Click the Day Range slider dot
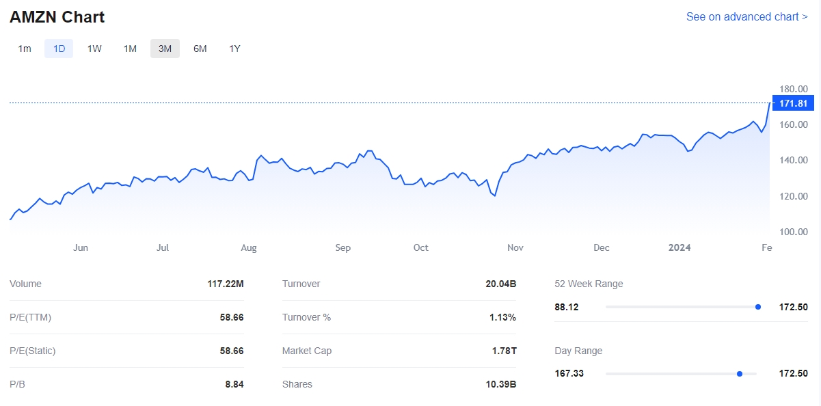The image size is (821, 406). [740, 373]
